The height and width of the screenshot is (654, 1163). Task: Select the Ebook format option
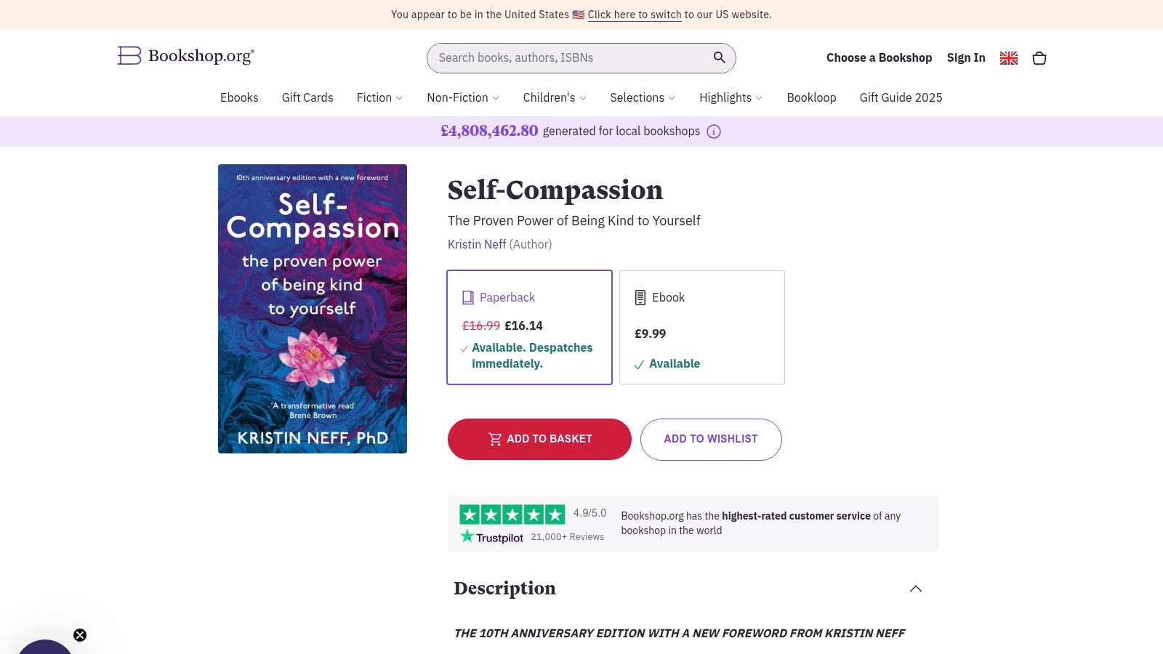[x=701, y=327]
